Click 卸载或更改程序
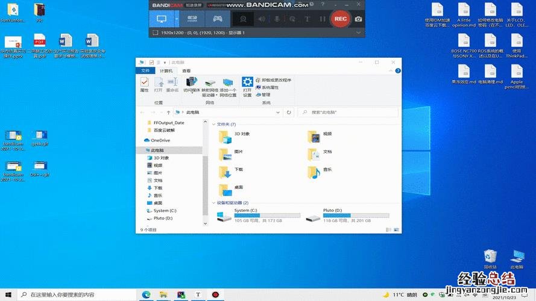Image resolution: width=536 pixels, height=301 pixels. (x=273, y=80)
